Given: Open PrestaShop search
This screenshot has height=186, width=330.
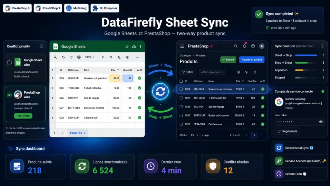Looking at the screenshot, I should click(236, 46).
